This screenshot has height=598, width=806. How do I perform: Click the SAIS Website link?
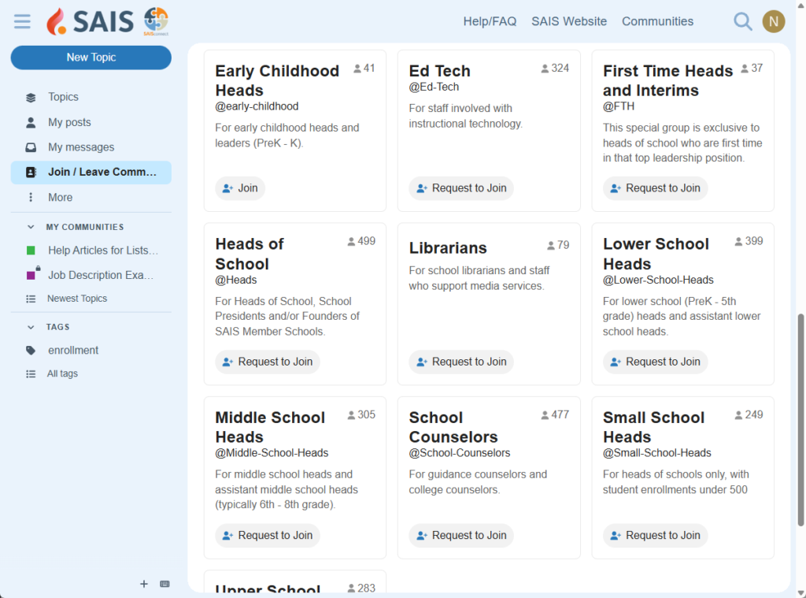point(568,21)
